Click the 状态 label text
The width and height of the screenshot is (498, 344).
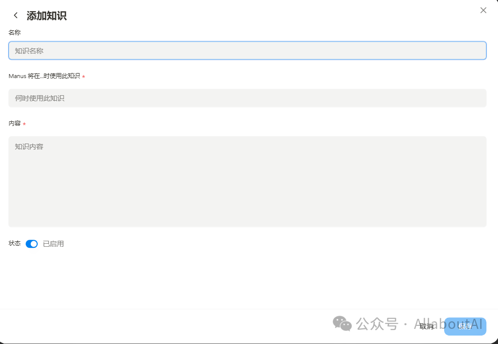[15, 244]
